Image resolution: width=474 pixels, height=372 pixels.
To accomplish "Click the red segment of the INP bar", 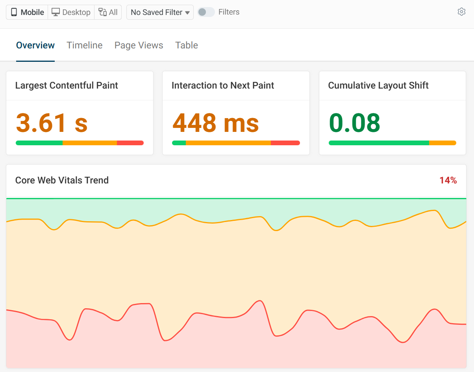I will click(286, 143).
